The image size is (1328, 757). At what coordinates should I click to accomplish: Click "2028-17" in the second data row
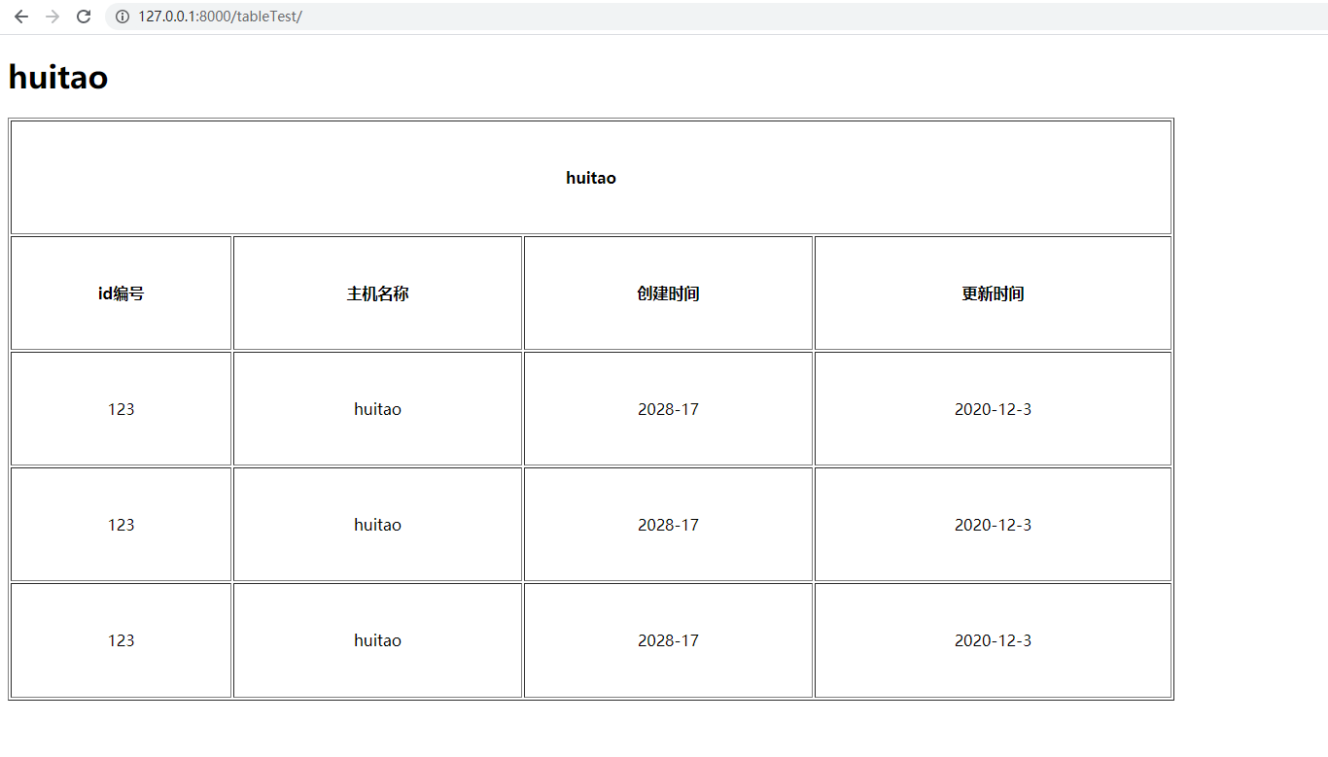click(x=669, y=525)
